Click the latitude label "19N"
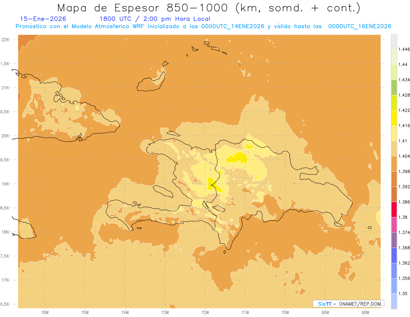 pos(5,184)
